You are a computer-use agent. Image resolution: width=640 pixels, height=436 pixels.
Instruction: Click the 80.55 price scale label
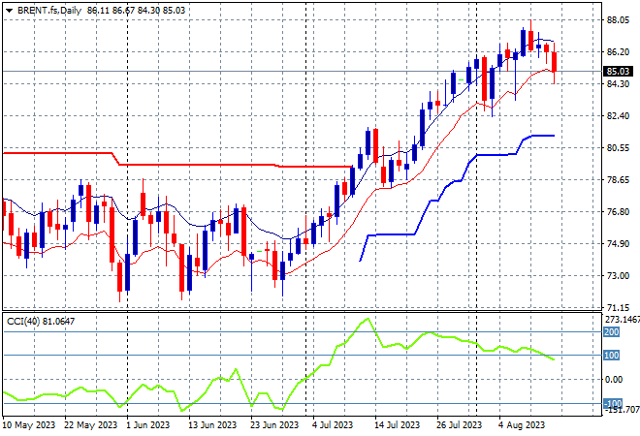click(x=618, y=147)
